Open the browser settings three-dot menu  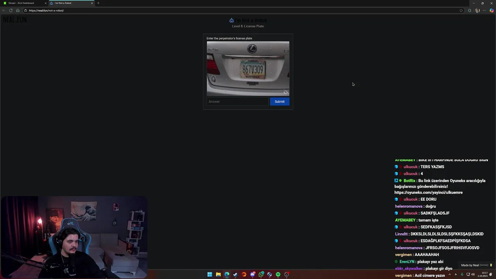coord(484,10)
